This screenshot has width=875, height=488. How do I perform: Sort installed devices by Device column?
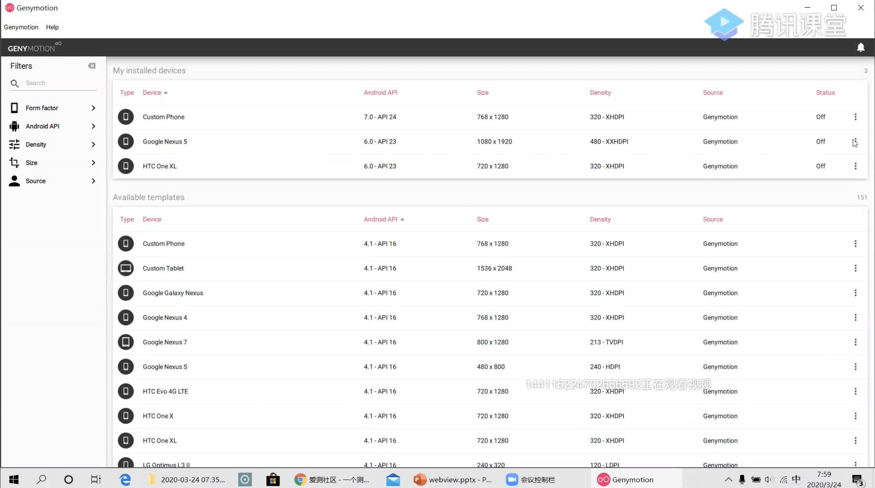tap(152, 93)
